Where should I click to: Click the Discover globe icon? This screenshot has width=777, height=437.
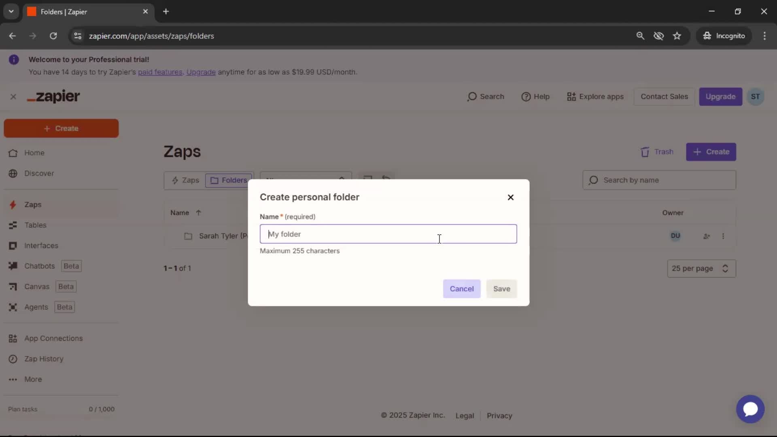(x=13, y=173)
